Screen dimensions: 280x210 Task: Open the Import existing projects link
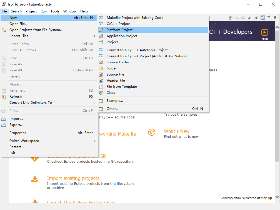tap(73, 178)
